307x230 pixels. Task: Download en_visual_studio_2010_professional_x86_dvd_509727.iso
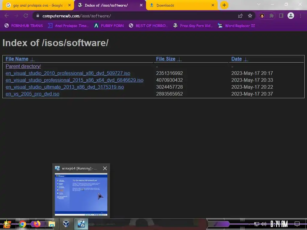click(x=68, y=73)
